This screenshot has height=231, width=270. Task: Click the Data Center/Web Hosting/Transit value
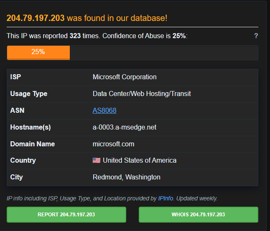(142, 93)
